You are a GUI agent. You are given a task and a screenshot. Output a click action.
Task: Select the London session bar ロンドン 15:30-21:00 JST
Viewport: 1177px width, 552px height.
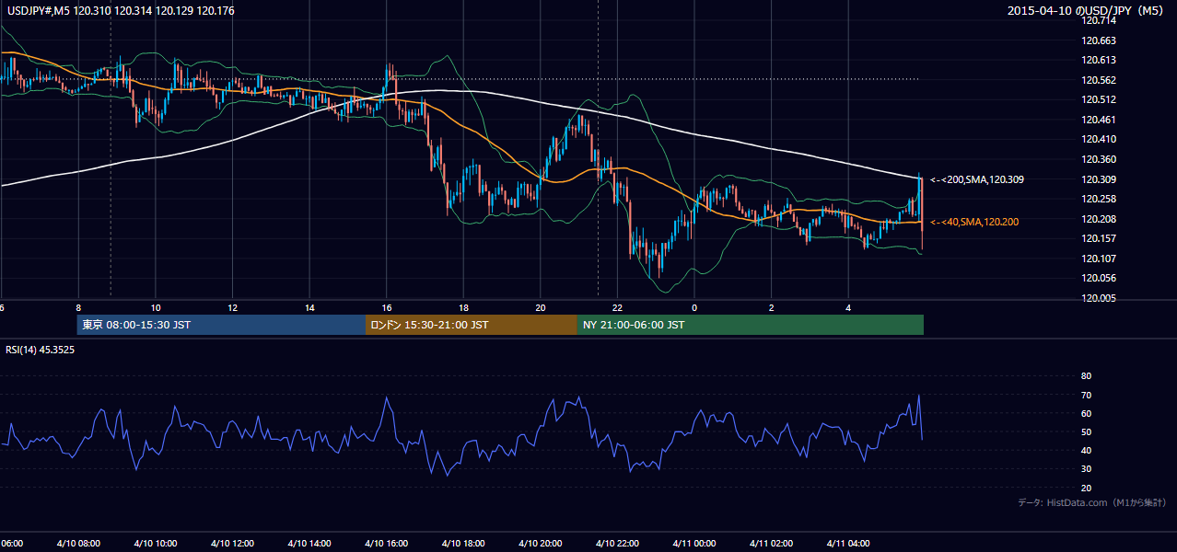tap(472, 325)
